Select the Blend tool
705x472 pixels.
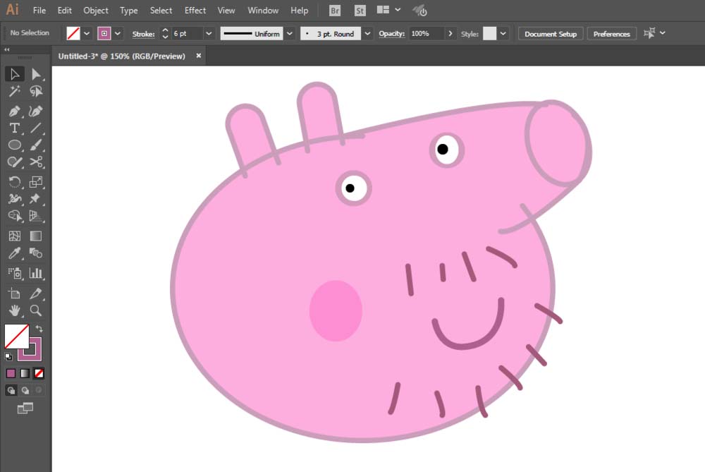pos(36,253)
